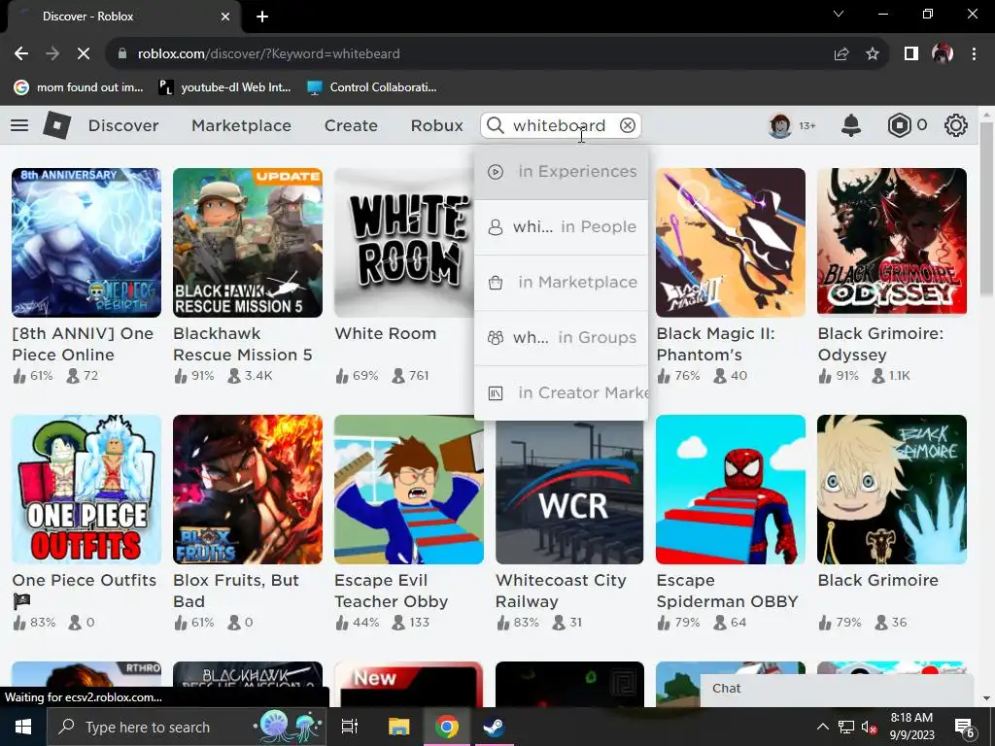Open the Roblox notifications bell

[851, 125]
